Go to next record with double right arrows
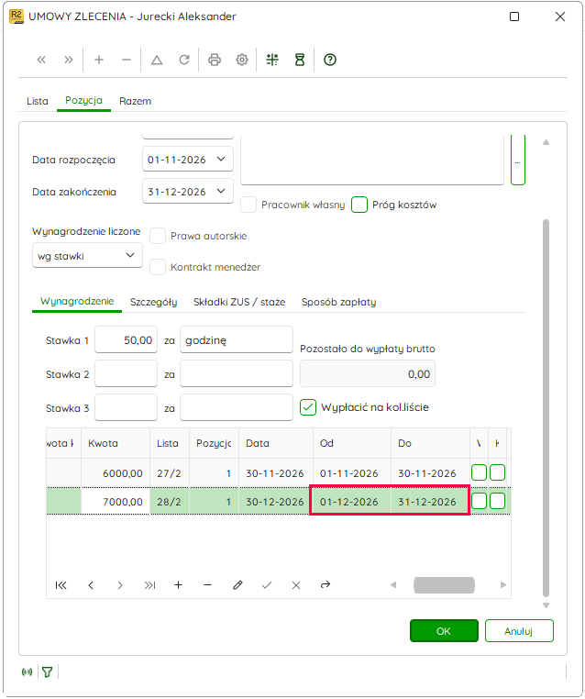Image resolution: width=585 pixels, height=699 pixels. [x=68, y=60]
